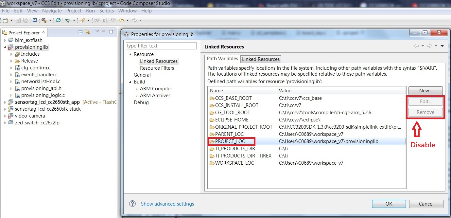Collapse the provisioninglib project tree
The image size is (451, 218).
click(5, 47)
